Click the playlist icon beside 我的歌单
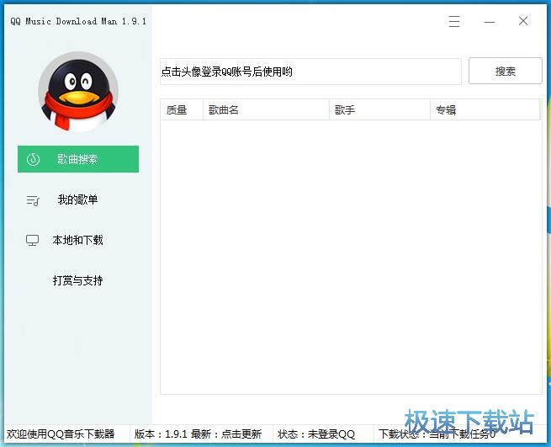The image size is (551, 447). 33,200
